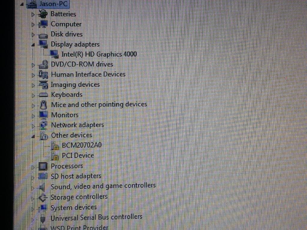
Task: Click the BCM20702A0 warning icon
Action: pos(55,146)
